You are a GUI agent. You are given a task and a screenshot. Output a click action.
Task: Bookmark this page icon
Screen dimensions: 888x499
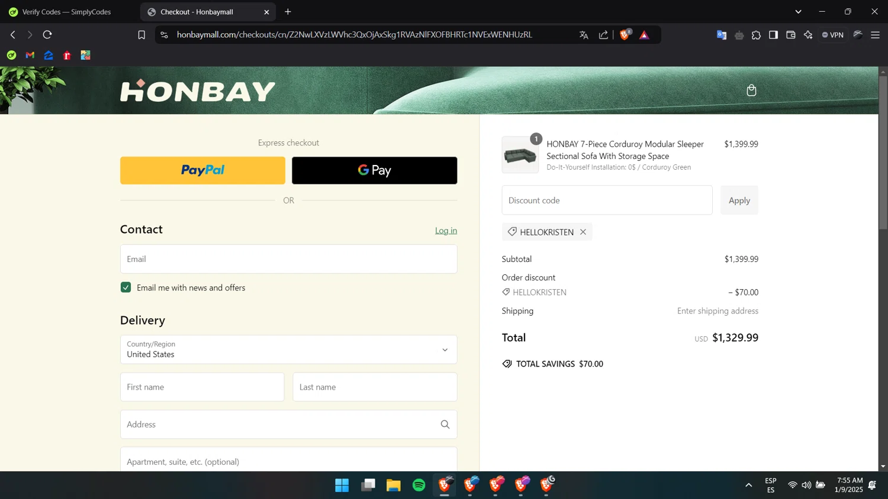(x=141, y=35)
